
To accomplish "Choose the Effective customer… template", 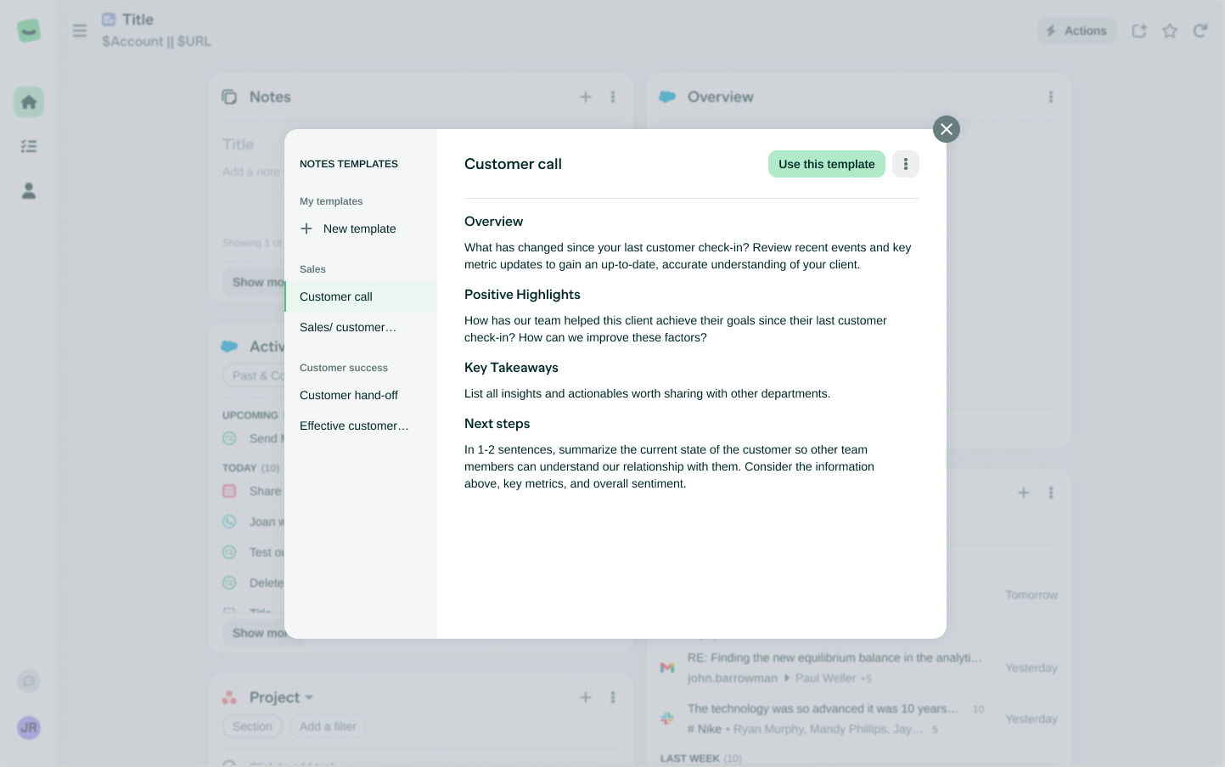I will (354, 426).
